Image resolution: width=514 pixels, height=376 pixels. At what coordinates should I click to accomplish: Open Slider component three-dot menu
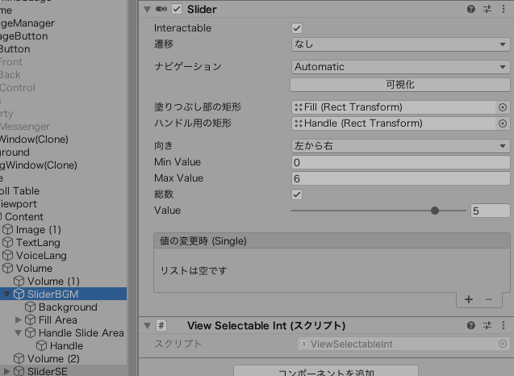point(504,9)
